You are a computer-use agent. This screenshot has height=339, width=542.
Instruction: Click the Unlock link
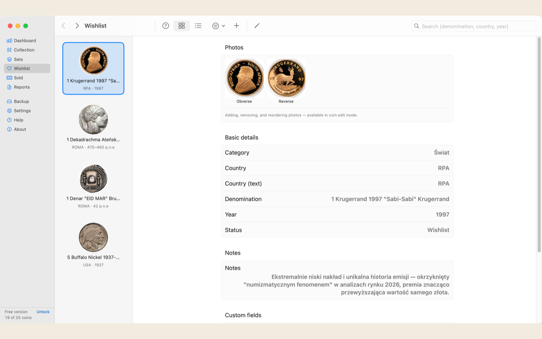pos(43,312)
